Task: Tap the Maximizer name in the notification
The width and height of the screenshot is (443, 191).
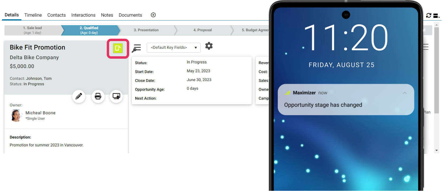Action: (x=304, y=93)
